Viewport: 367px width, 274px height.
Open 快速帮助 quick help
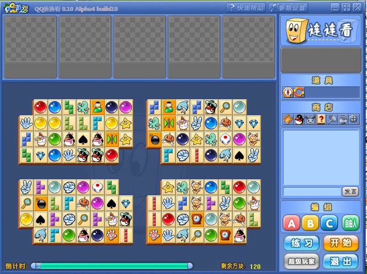pos(246,8)
